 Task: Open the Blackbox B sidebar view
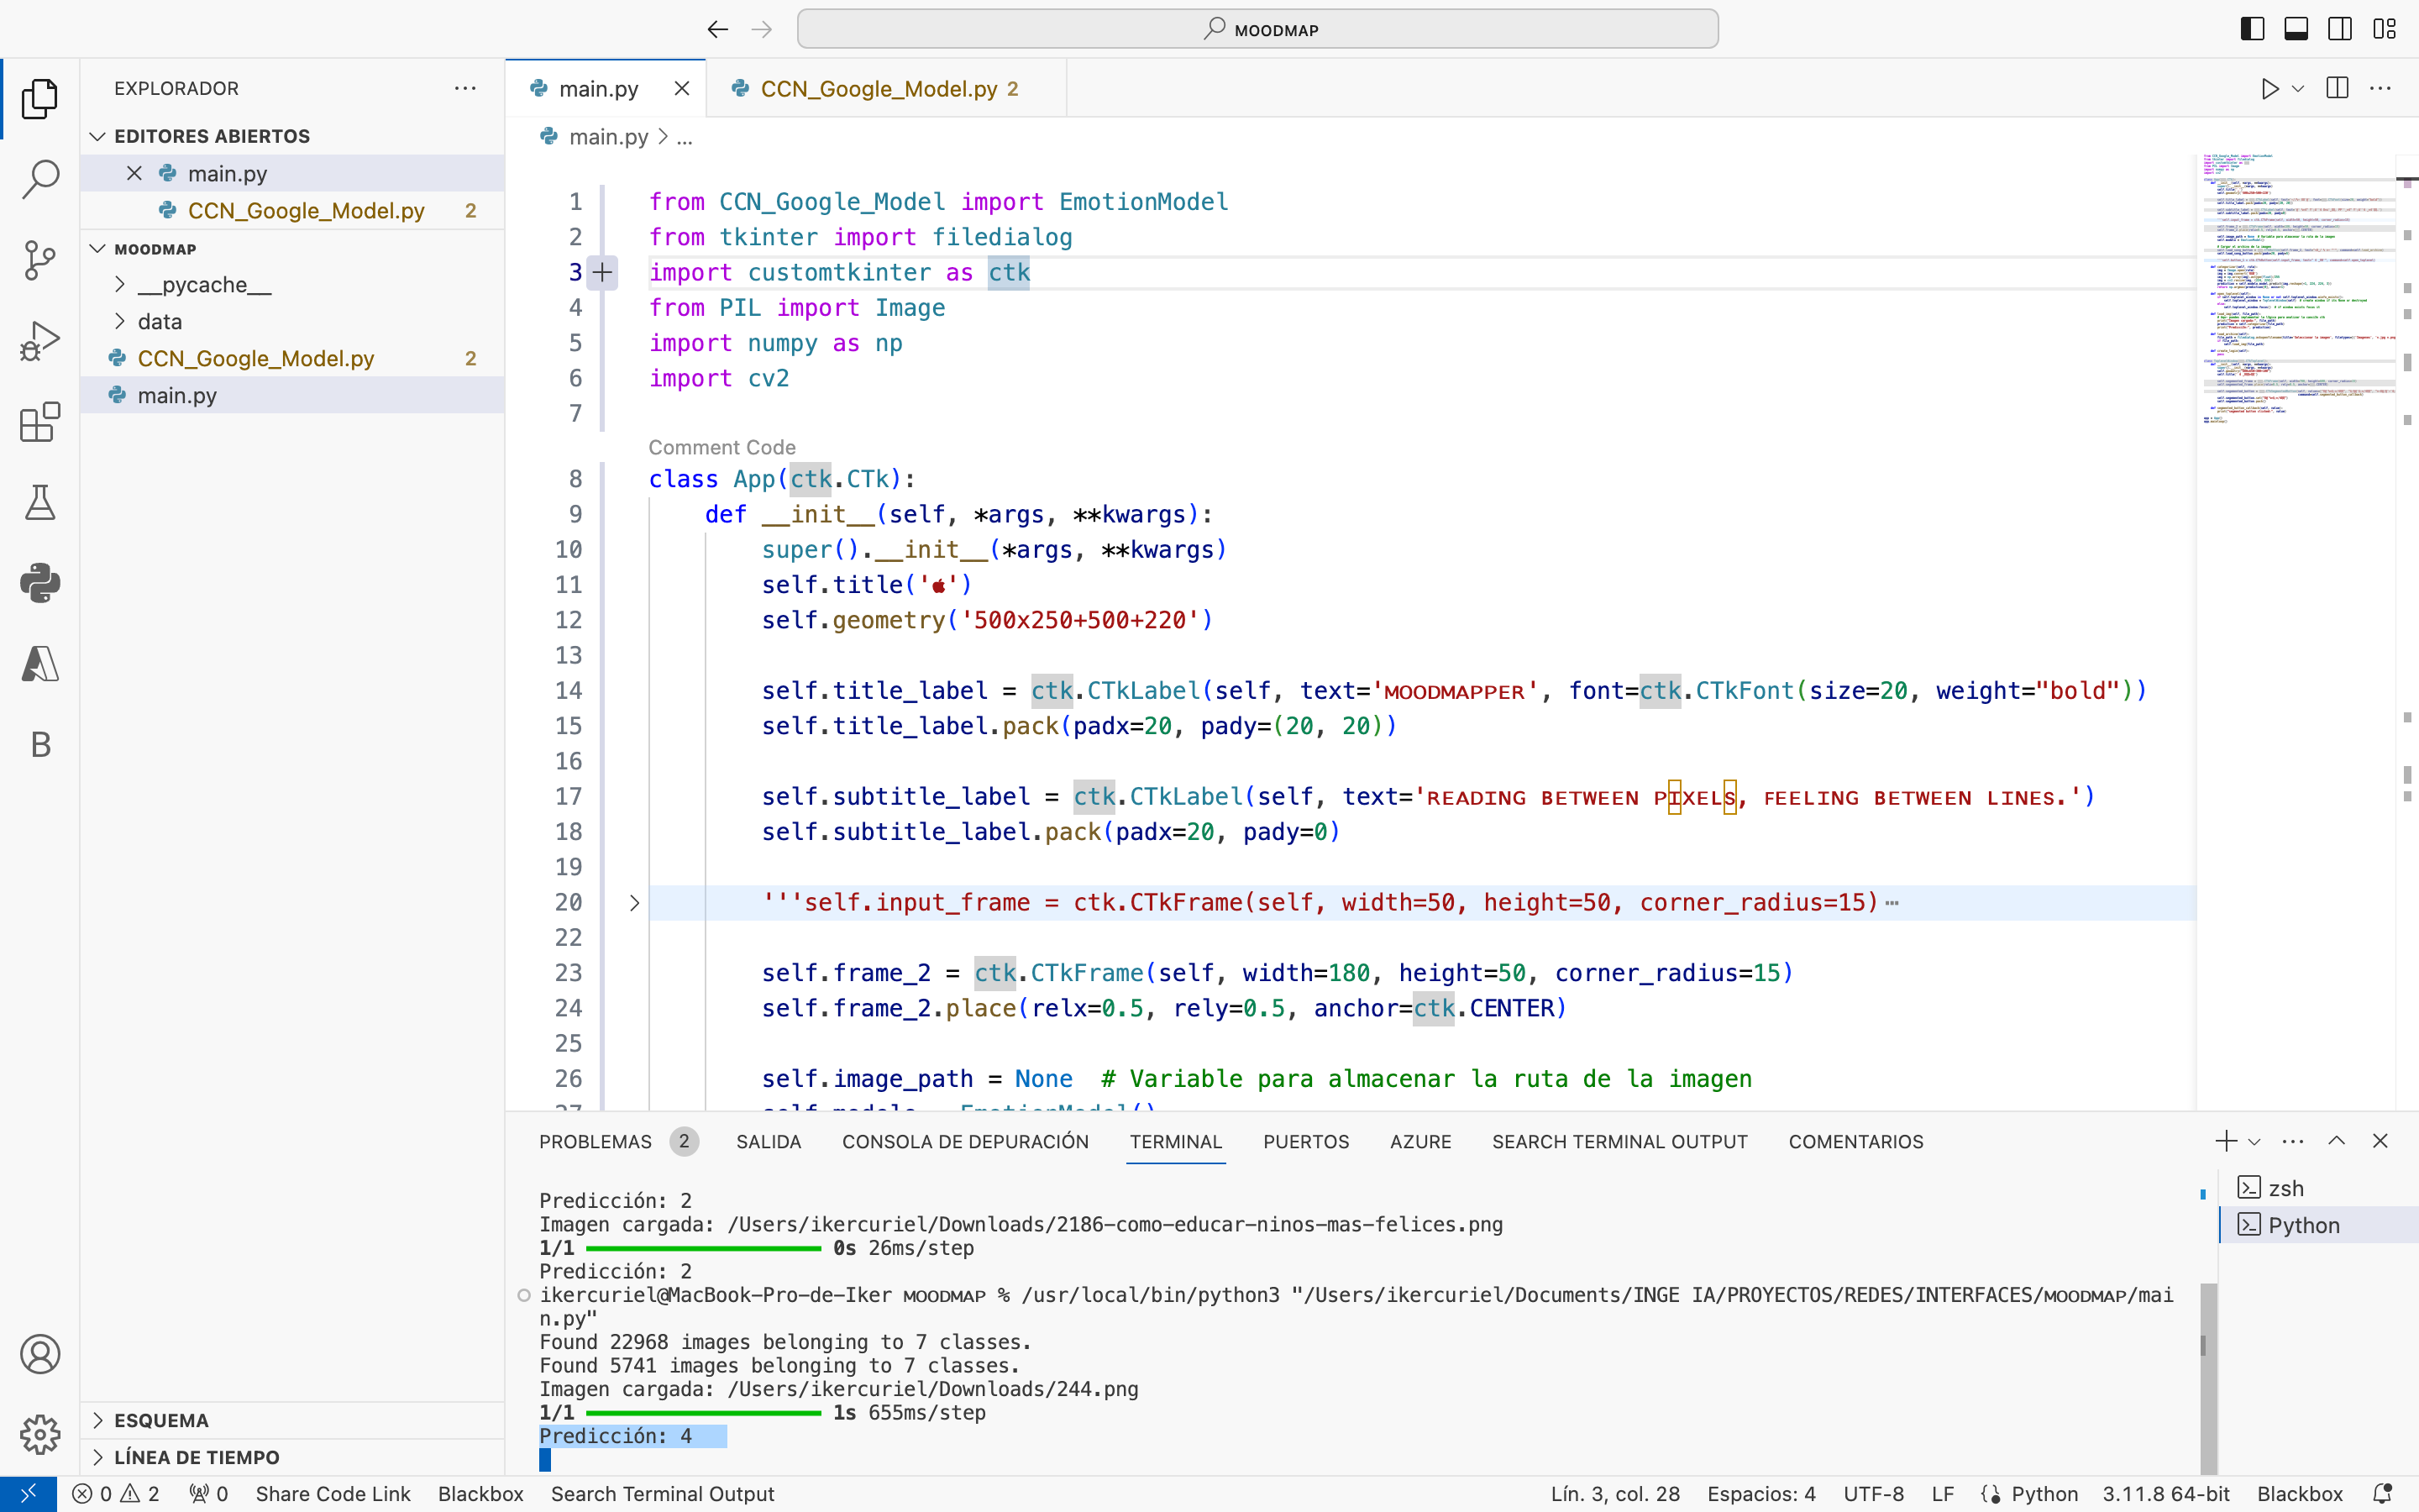tap(40, 744)
